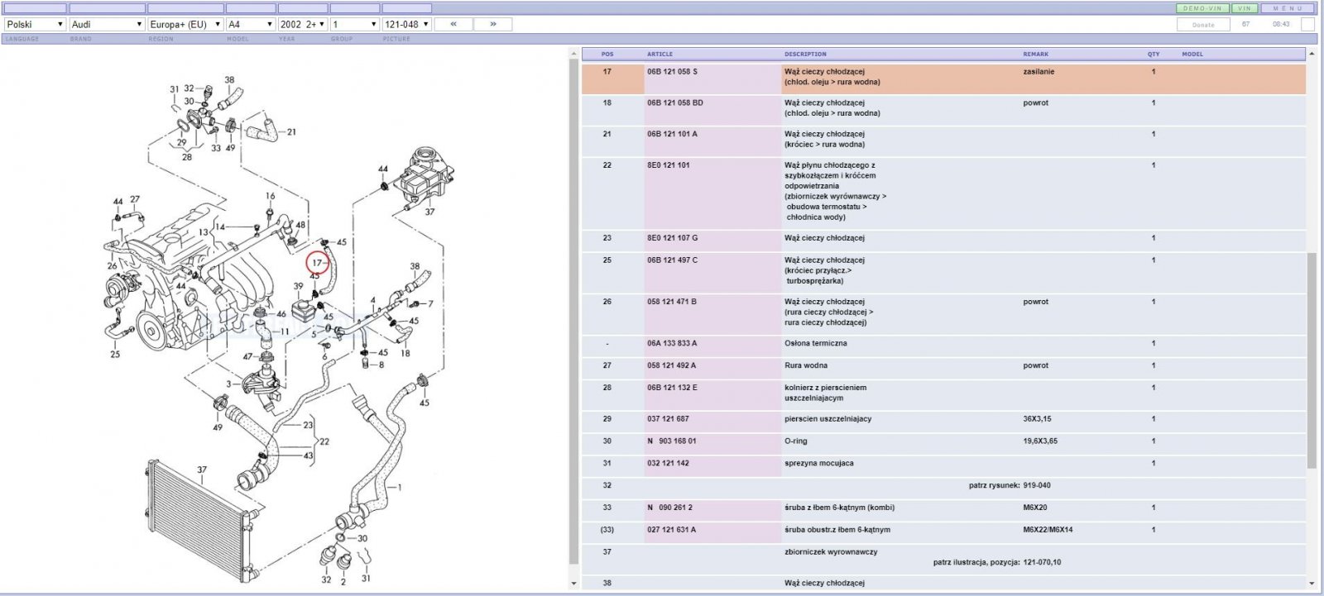Click the scroll-up arrow of parts table
Image resolution: width=1324 pixels, height=596 pixels.
pos(1311,54)
